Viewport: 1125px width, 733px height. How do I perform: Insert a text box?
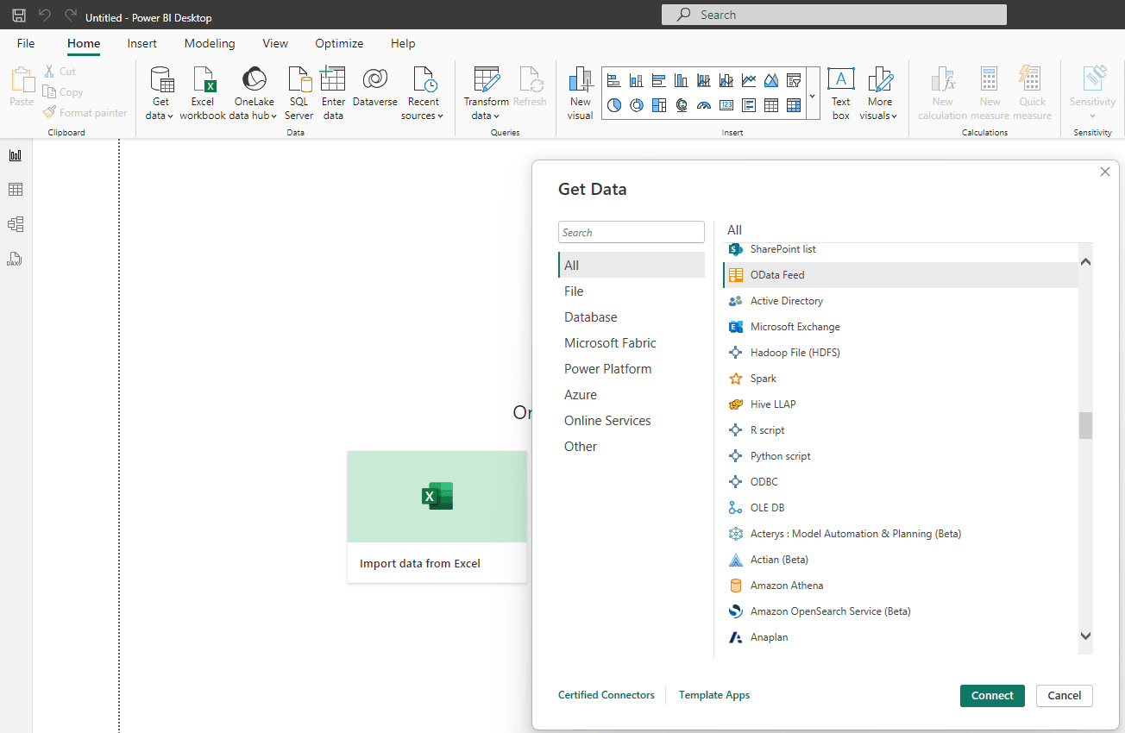click(x=840, y=92)
